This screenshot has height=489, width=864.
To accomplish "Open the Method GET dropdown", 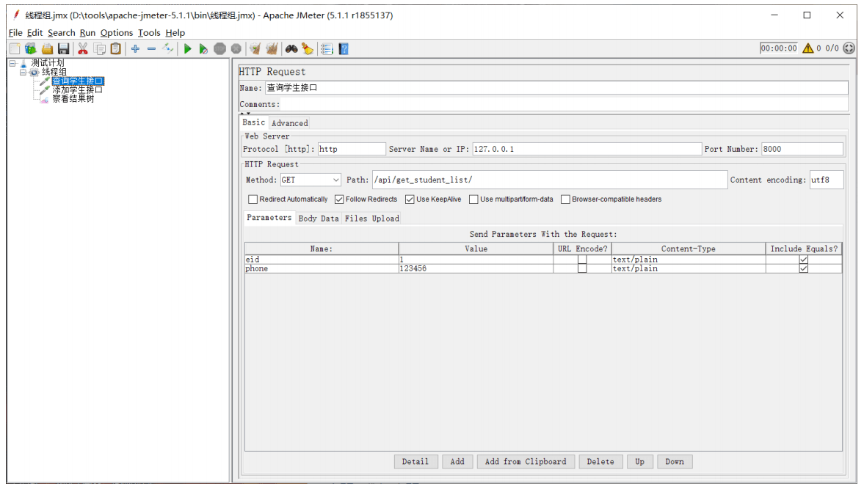I will [311, 180].
